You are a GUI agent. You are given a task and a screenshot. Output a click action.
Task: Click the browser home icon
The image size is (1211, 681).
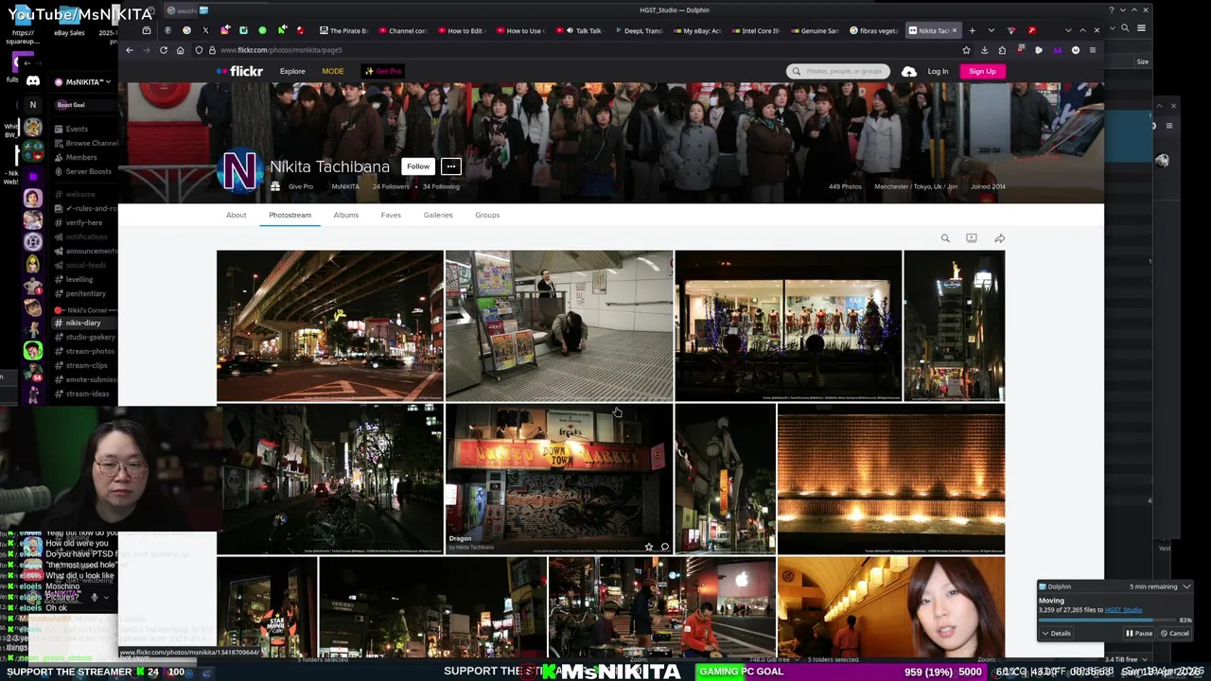coord(180,50)
